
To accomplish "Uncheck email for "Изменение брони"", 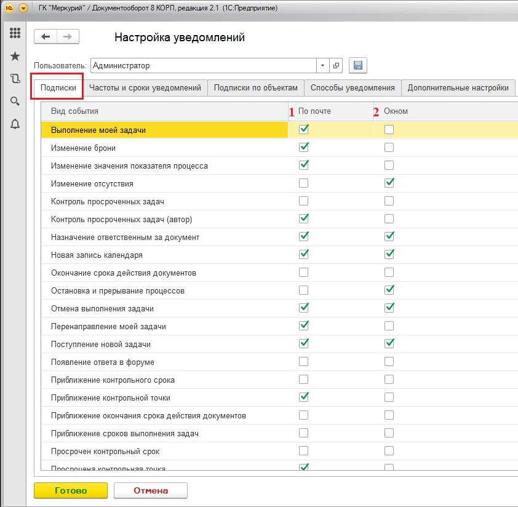I will click(x=303, y=148).
